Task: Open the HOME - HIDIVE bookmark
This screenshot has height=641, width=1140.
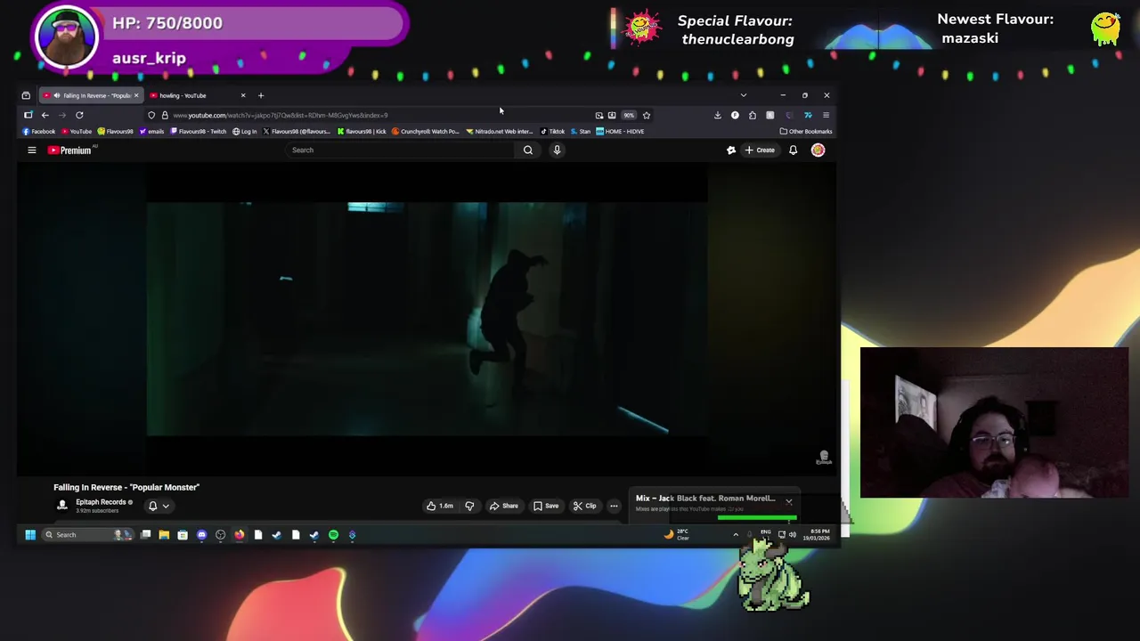Action: point(620,132)
